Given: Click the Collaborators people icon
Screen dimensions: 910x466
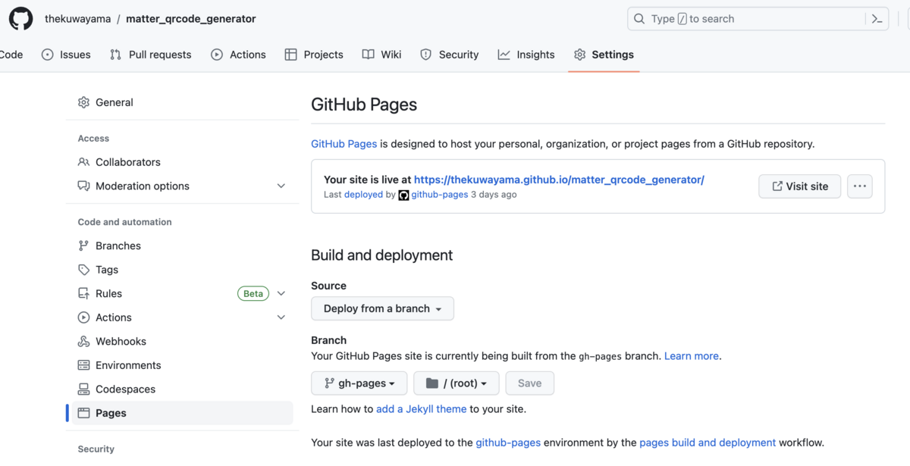Looking at the screenshot, I should pos(84,162).
